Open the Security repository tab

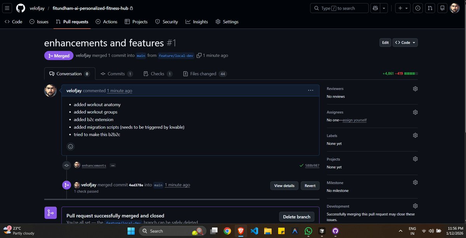click(x=167, y=22)
